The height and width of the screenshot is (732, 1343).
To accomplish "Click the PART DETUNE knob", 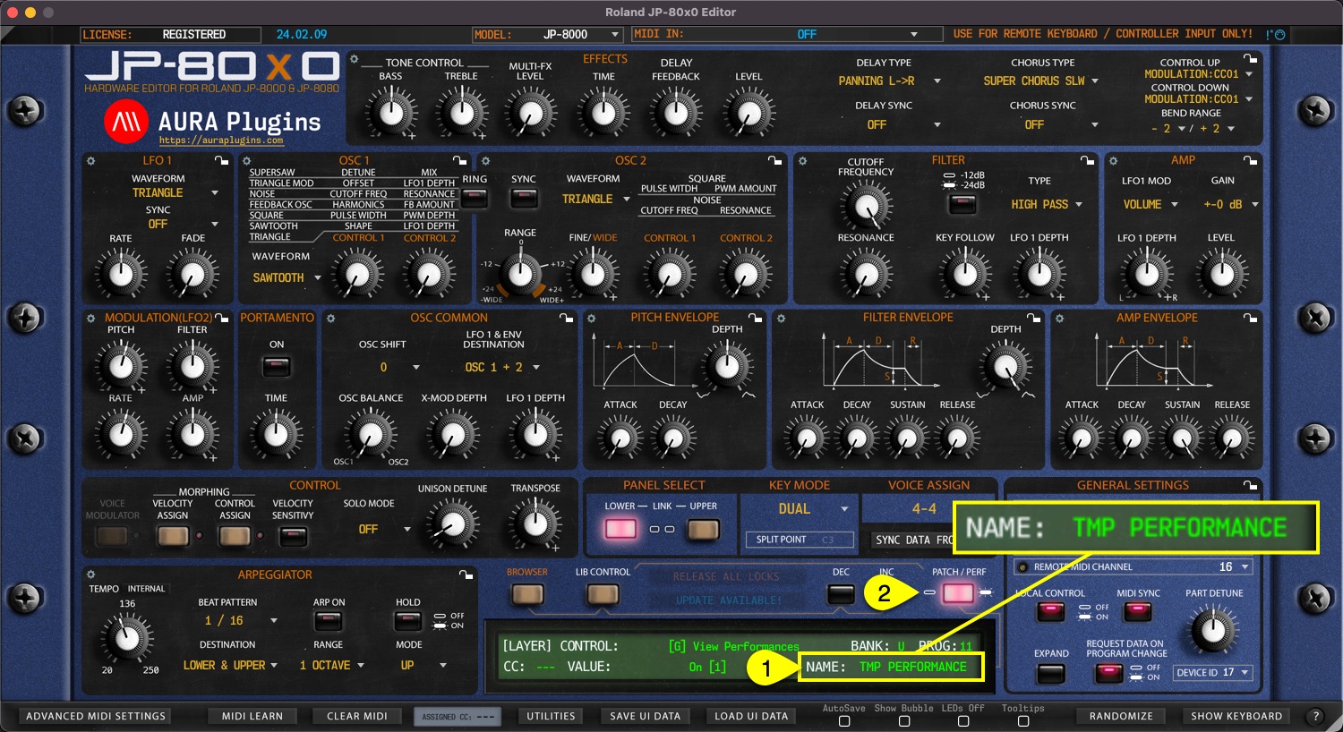I will pyautogui.click(x=1213, y=630).
